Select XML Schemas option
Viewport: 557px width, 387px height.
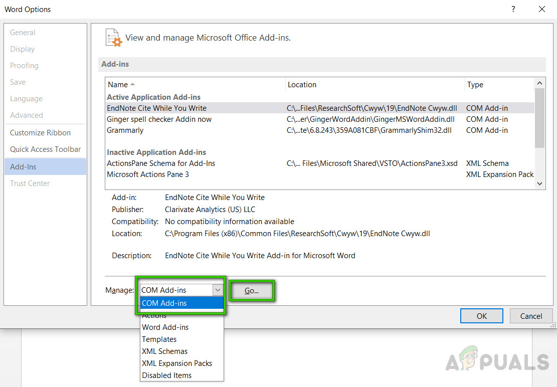[x=182, y=351]
